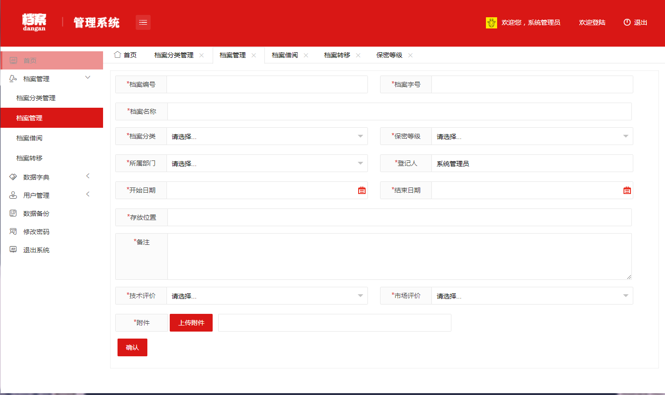Viewport: 665px width, 395px height.
Task: Open the start date calendar icon
Action: click(x=362, y=190)
